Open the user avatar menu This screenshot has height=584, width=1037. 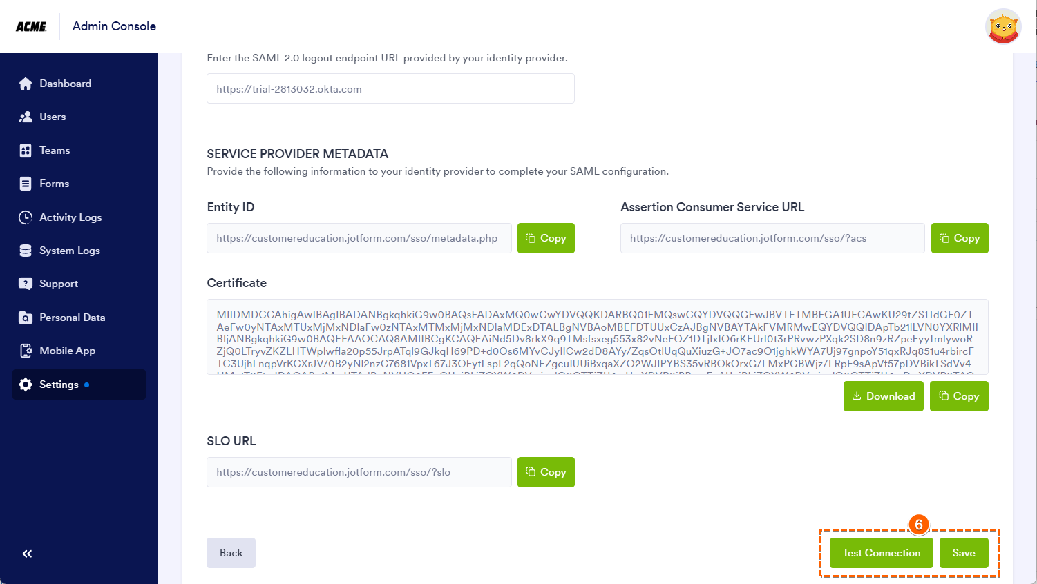[x=1002, y=26]
